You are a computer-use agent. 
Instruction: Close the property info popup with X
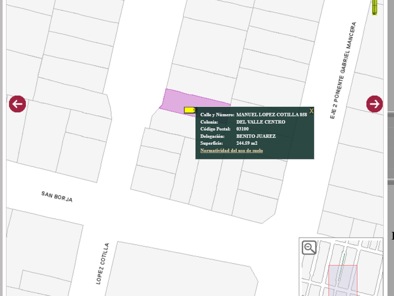[311, 111]
